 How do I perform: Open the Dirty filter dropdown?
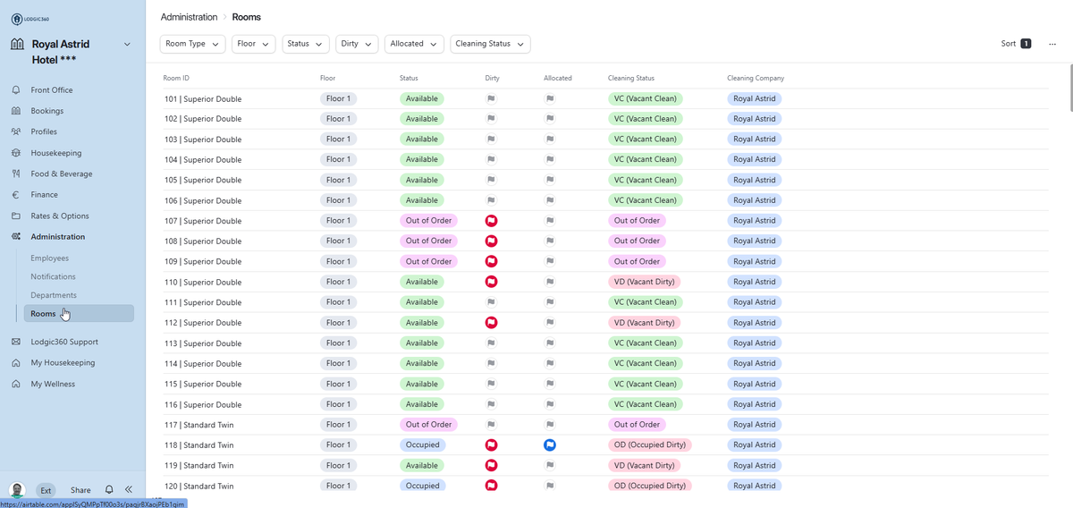pyautogui.click(x=358, y=44)
